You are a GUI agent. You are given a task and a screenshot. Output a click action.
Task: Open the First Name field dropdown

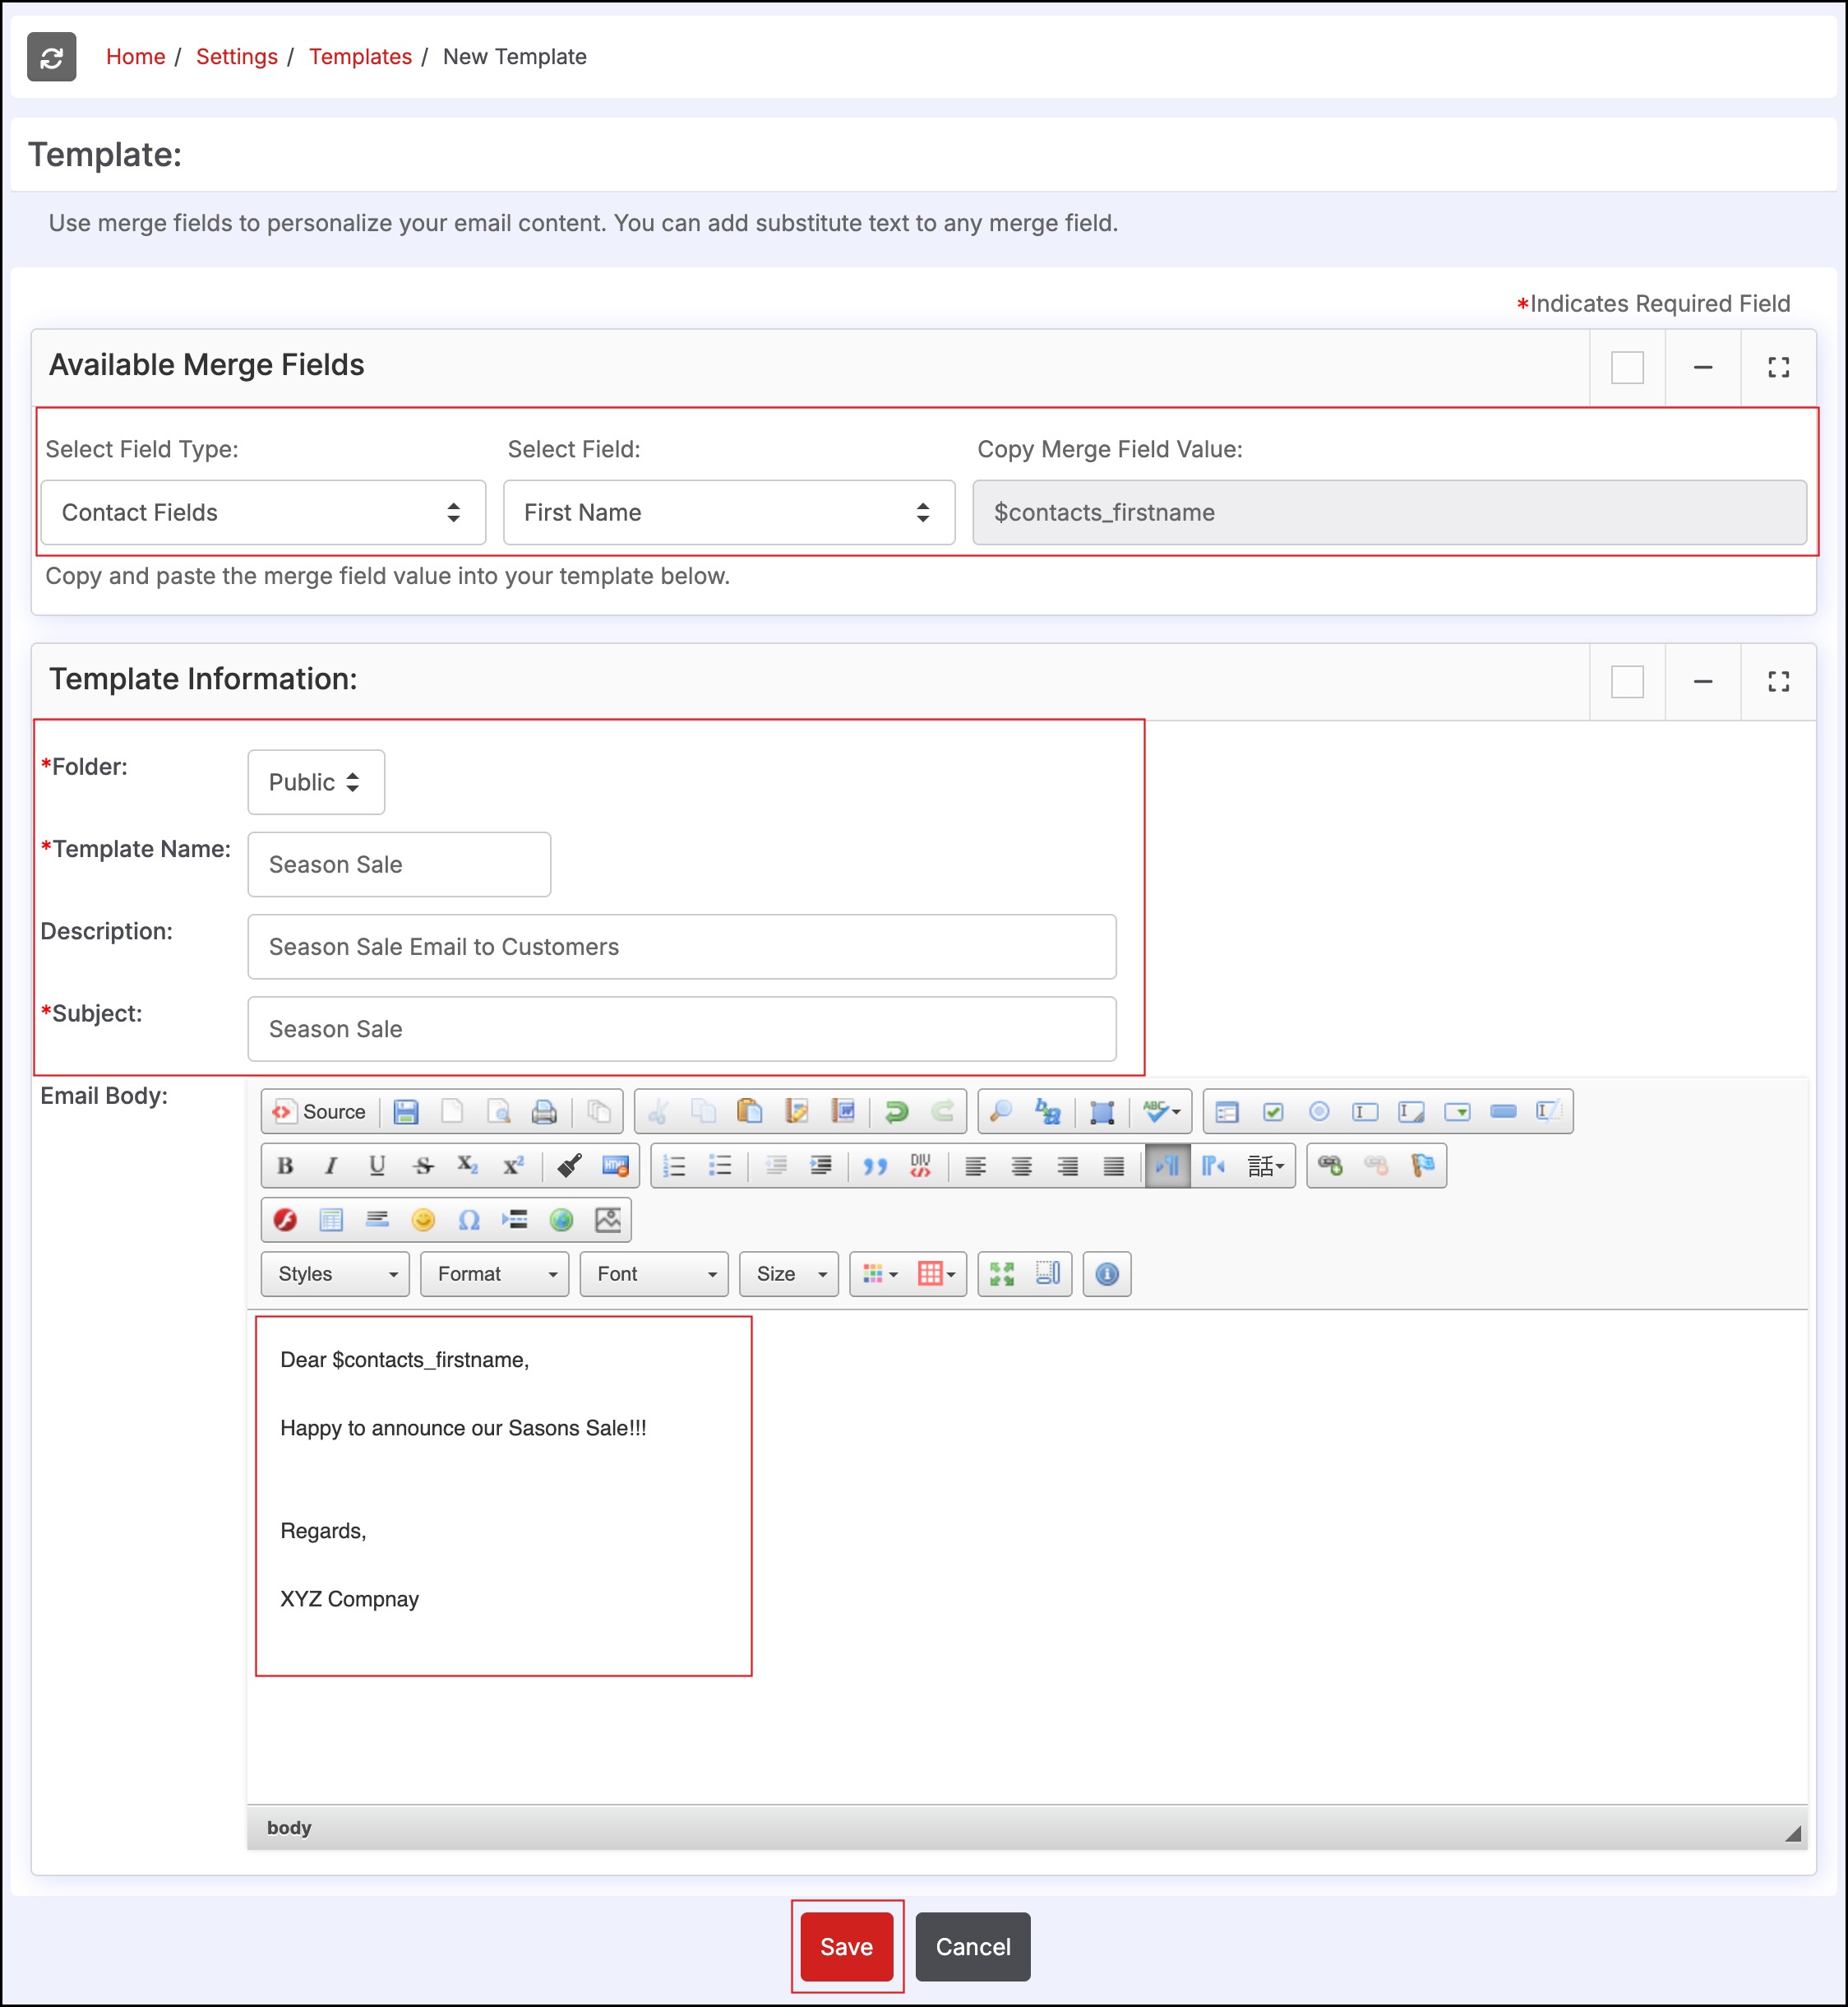[x=728, y=512]
